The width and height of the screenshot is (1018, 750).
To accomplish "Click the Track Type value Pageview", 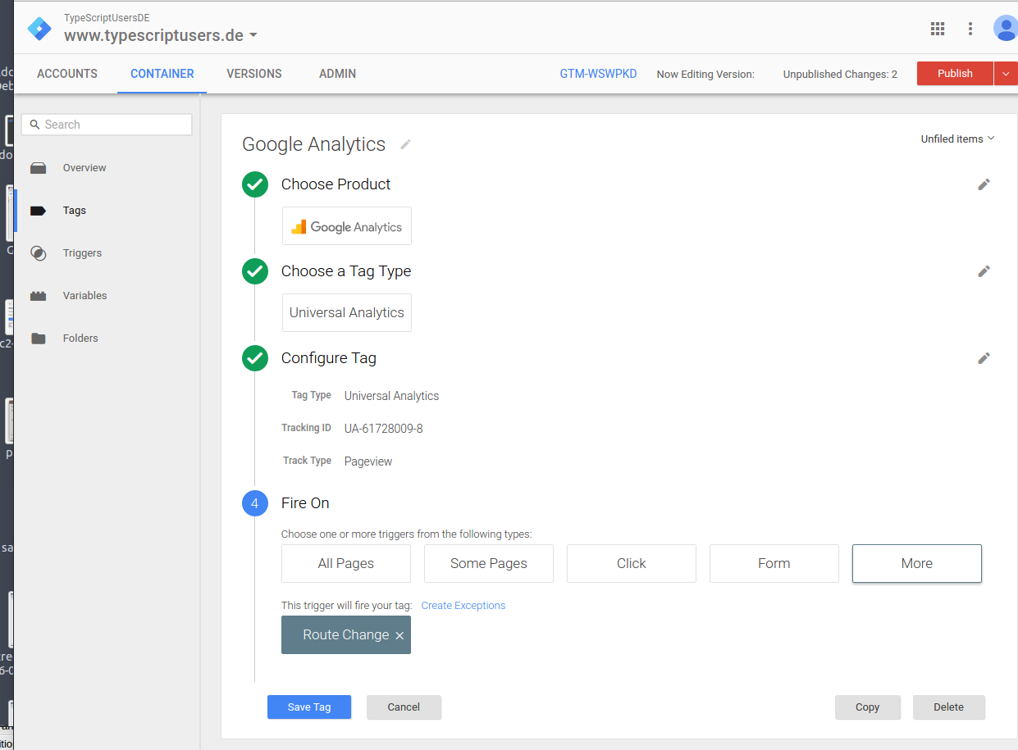I will [x=368, y=461].
